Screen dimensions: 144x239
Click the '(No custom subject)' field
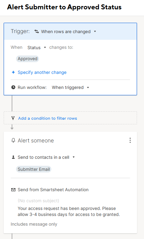(38, 201)
